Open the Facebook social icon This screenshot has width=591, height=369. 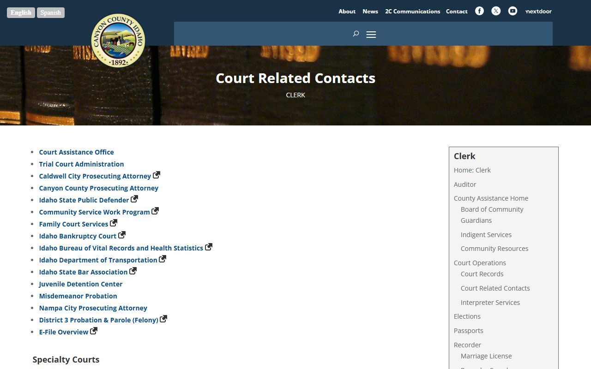click(x=480, y=11)
